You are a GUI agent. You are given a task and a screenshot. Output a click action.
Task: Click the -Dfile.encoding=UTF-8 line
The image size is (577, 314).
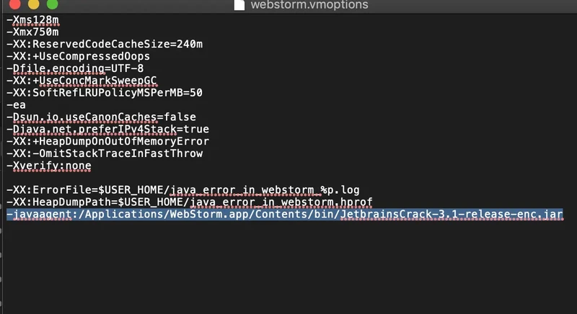coord(74,68)
